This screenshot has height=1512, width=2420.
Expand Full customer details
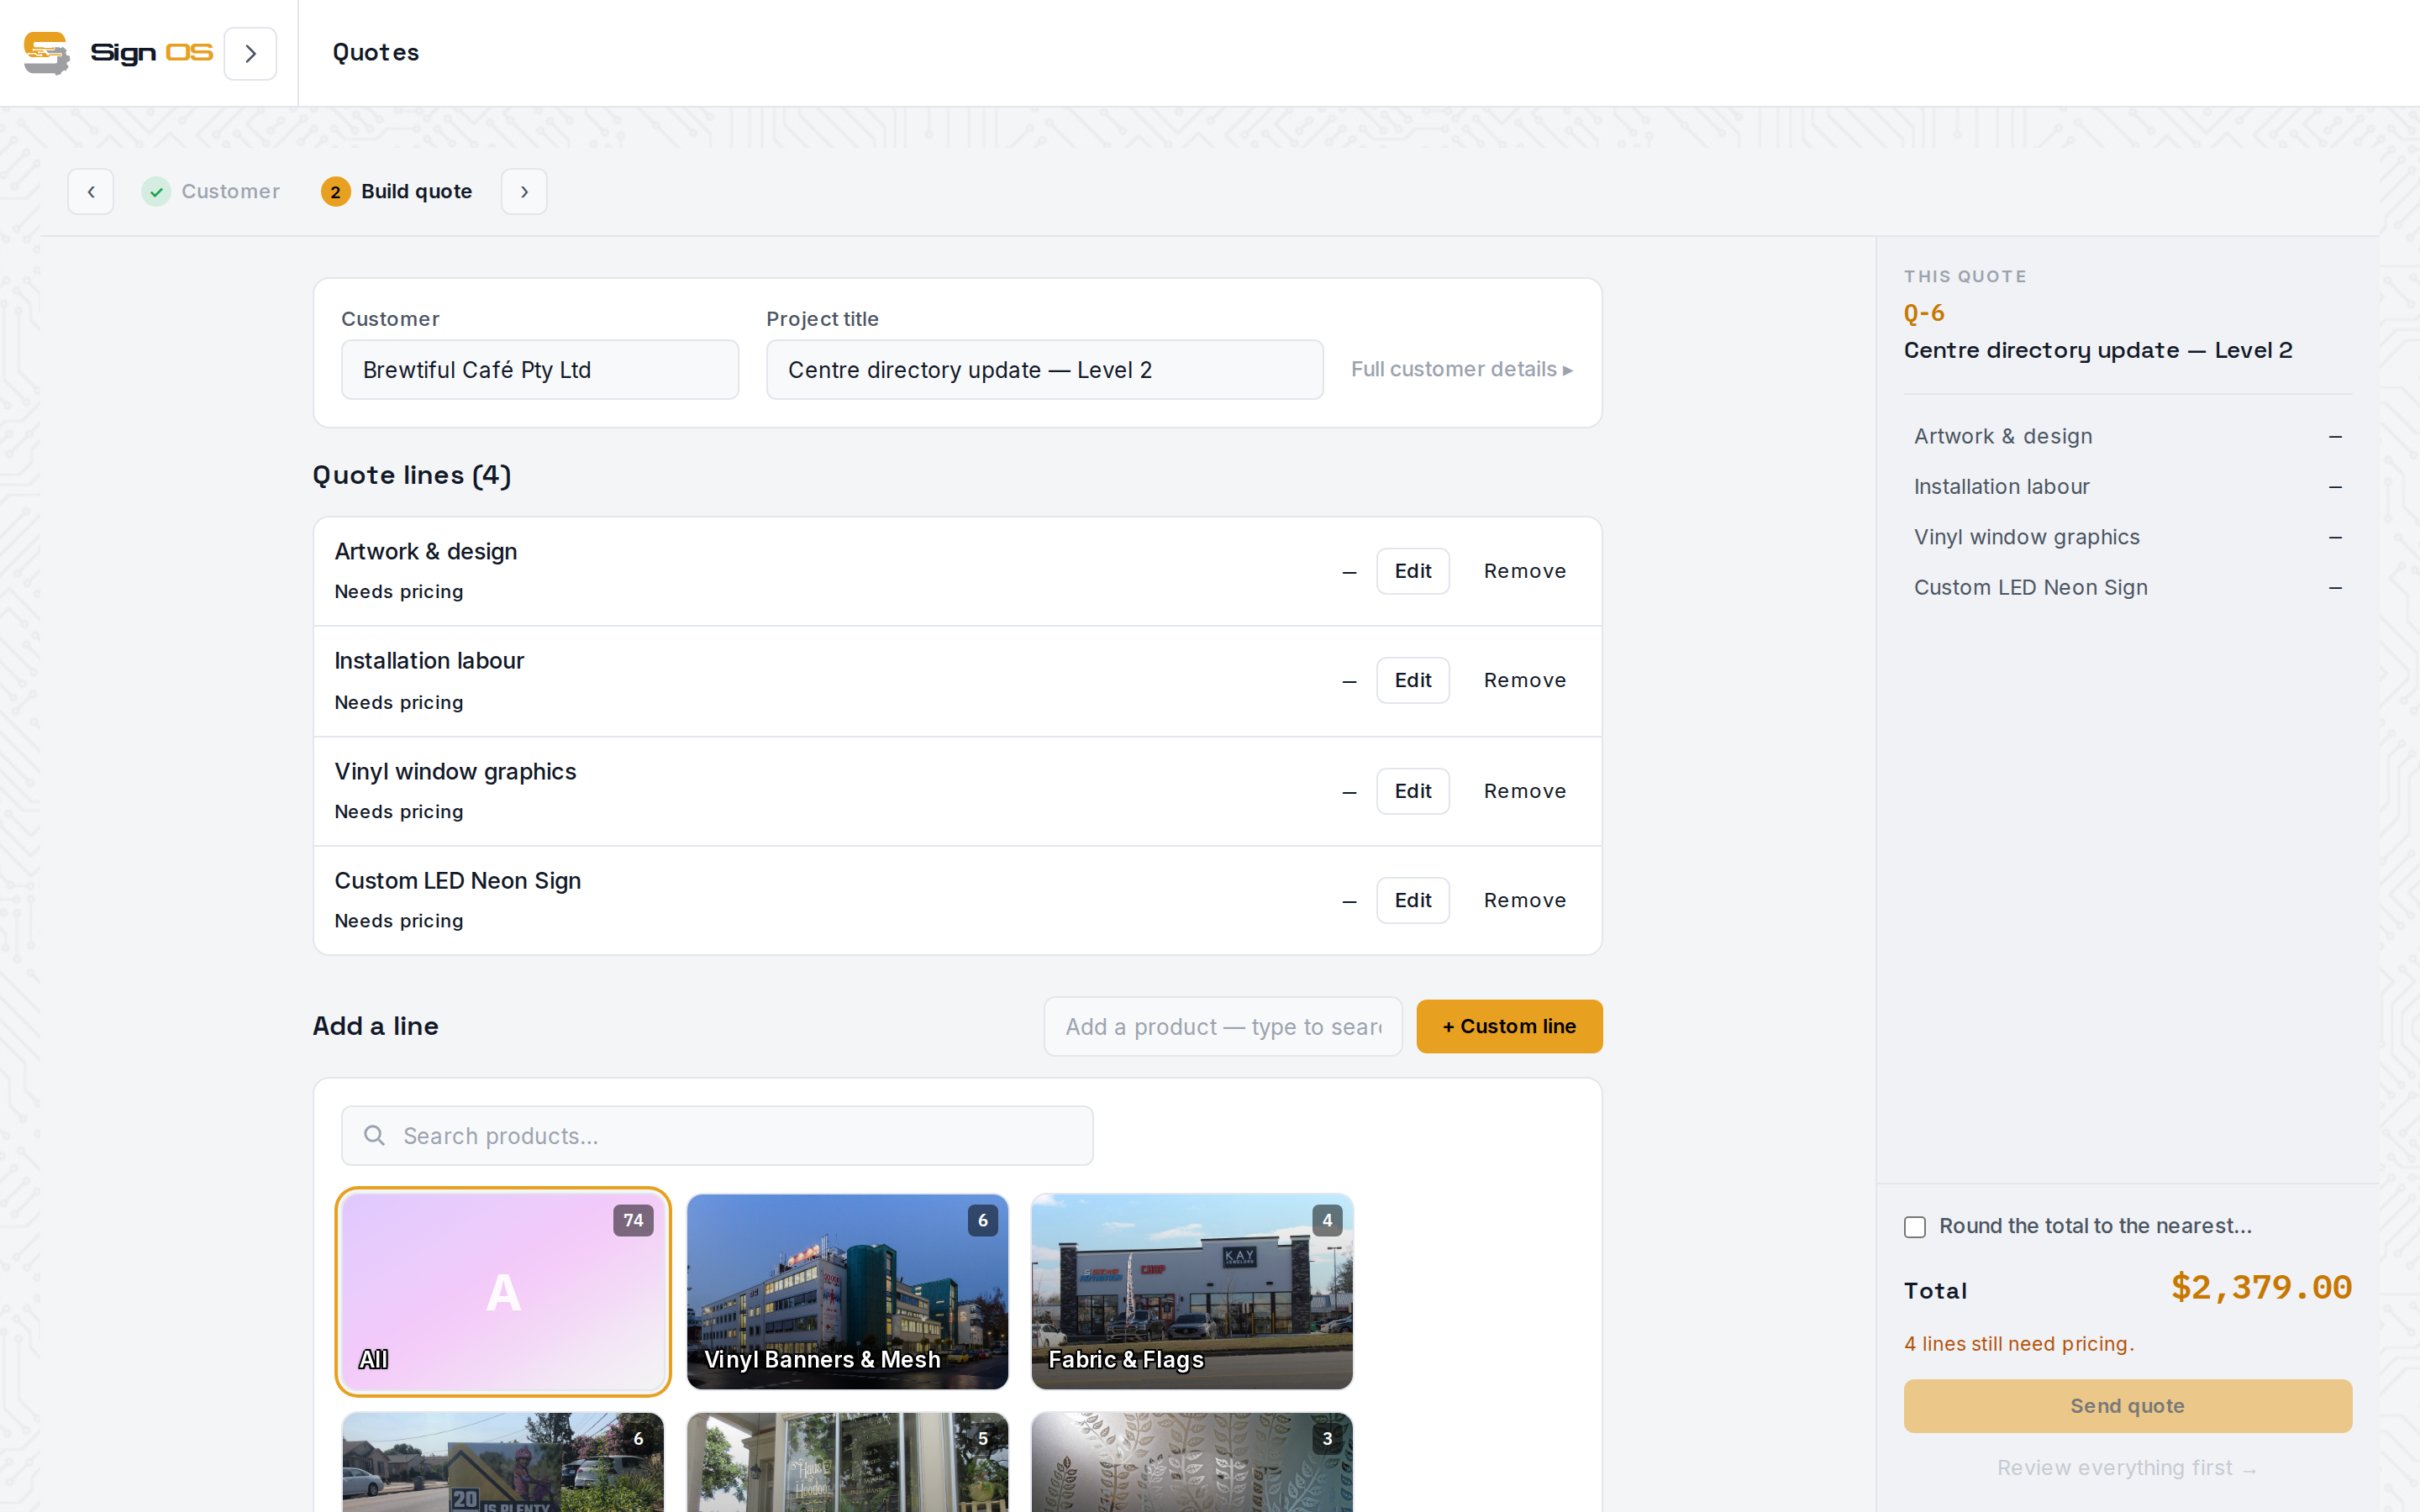click(x=1461, y=369)
